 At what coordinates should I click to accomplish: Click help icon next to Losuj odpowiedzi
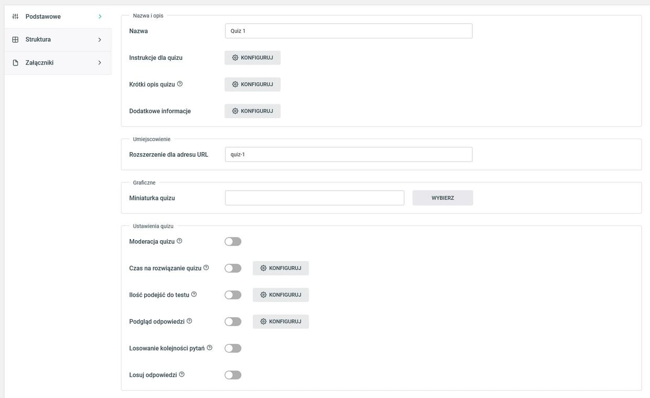click(x=182, y=374)
